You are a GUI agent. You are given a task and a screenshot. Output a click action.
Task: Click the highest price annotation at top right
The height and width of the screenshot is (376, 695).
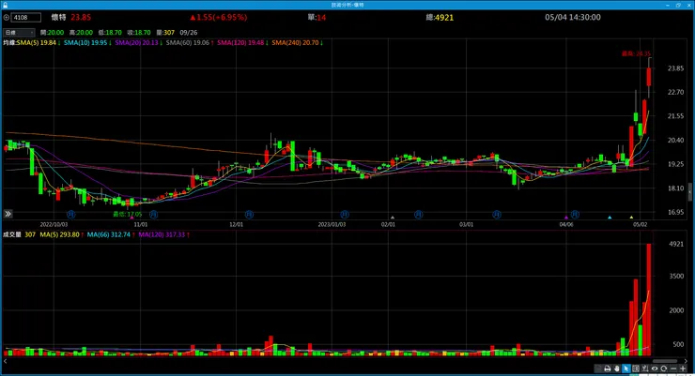click(x=636, y=53)
